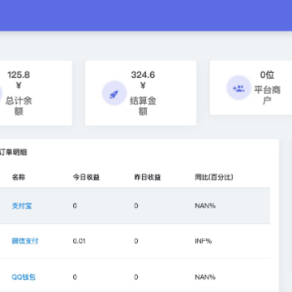The height and width of the screenshot is (292, 292).
Task: Click the INF% cell in 微信支付 row
Action: pos(204,241)
